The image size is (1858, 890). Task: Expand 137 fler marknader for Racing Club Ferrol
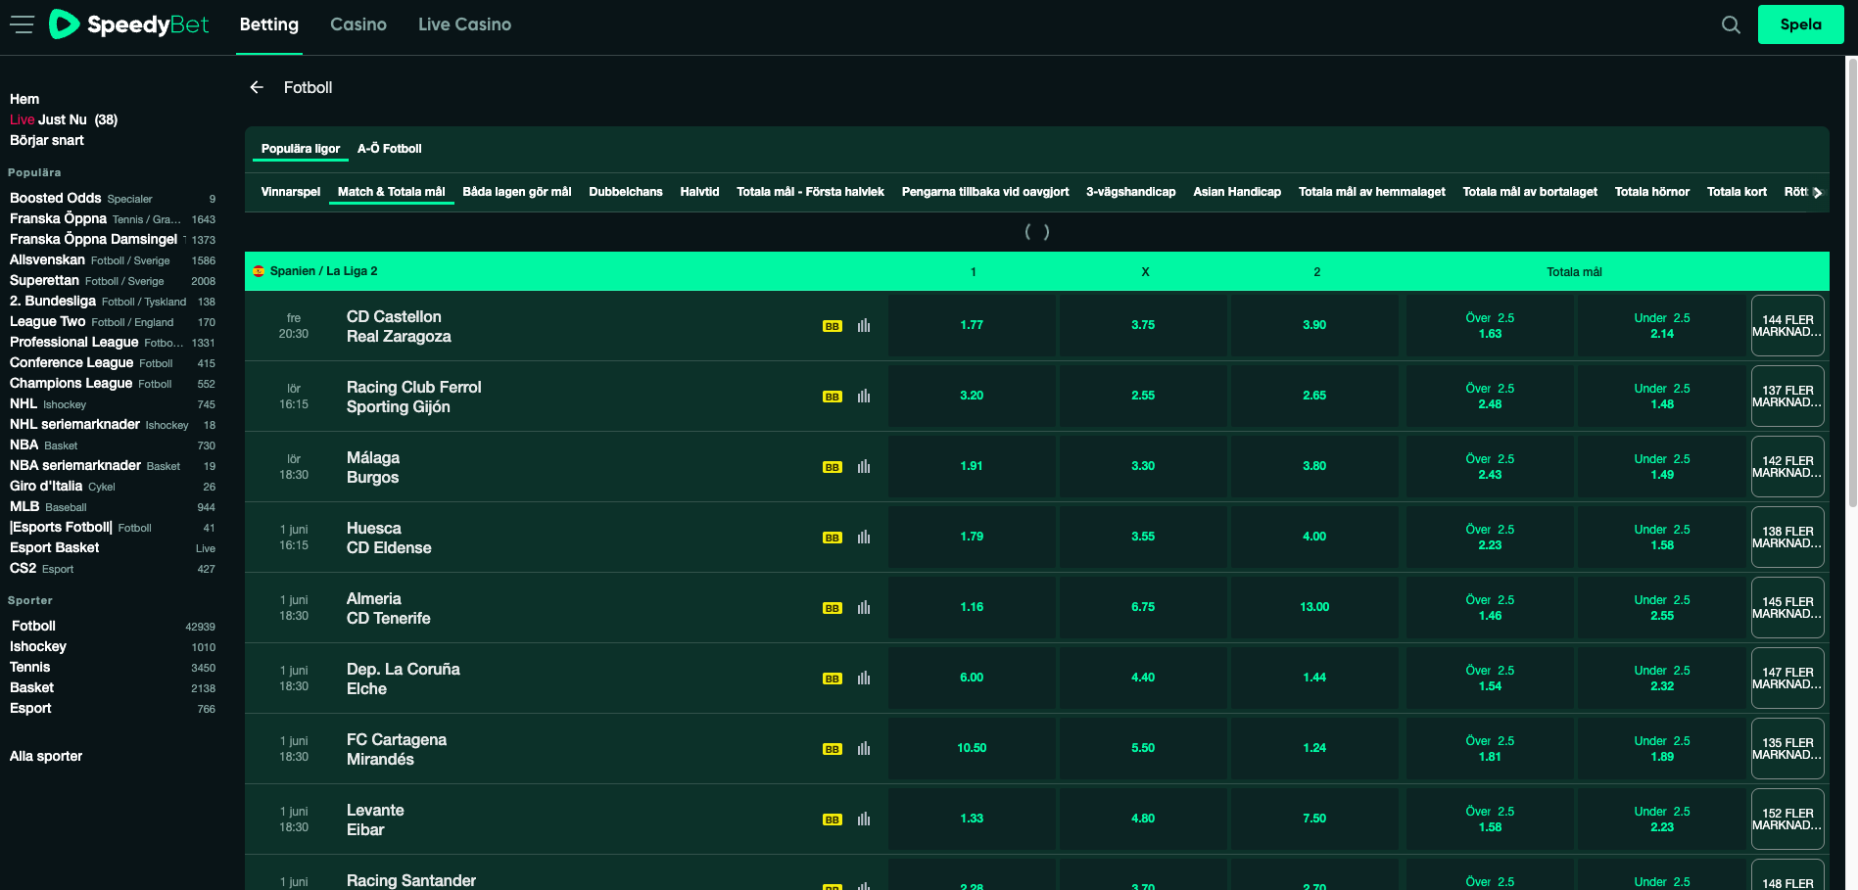click(1787, 397)
